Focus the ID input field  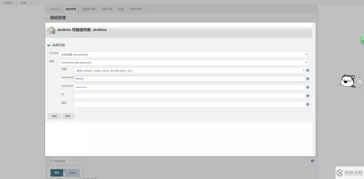pos(190,96)
